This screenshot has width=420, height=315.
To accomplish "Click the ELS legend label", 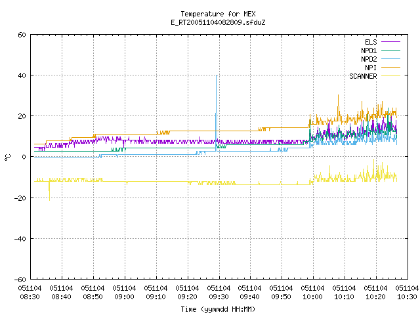I will click(371, 42).
